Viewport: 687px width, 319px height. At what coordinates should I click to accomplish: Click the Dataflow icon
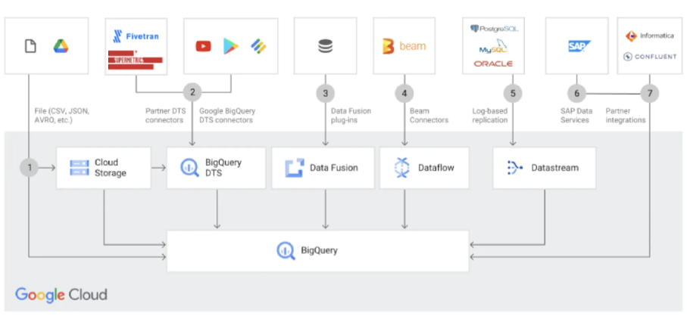(x=401, y=168)
